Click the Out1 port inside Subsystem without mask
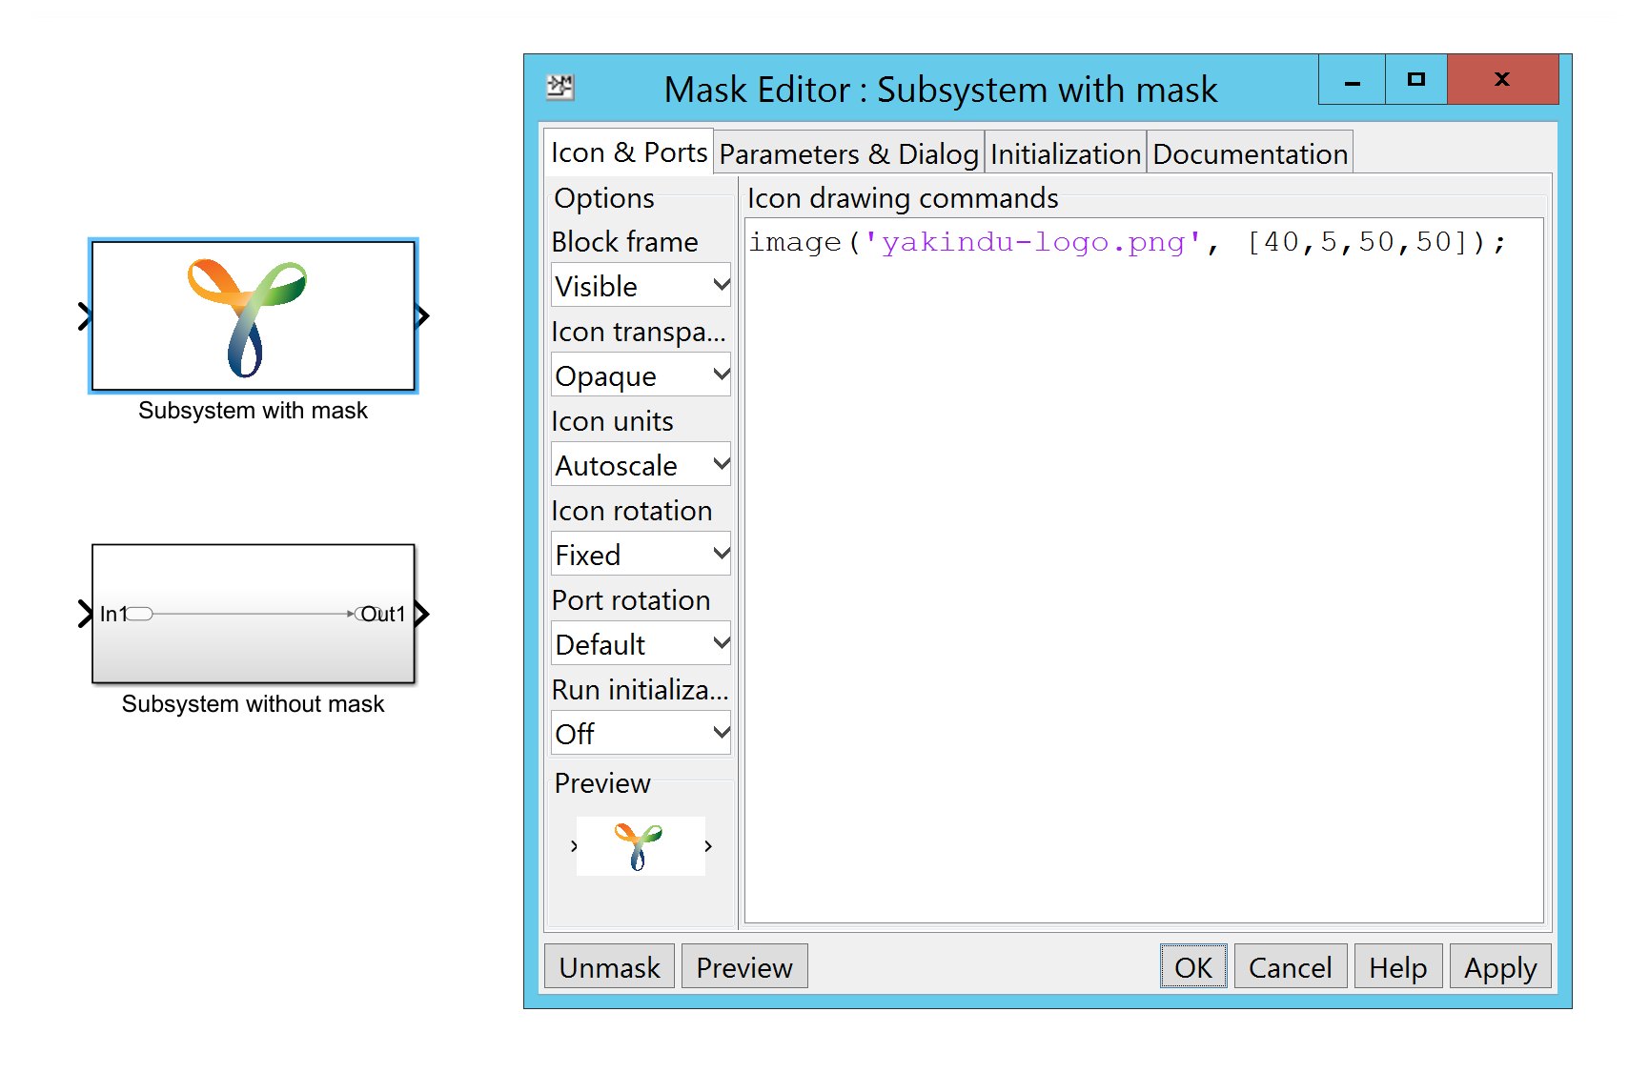This screenshot has width=1649, height=1073. [x=378, y=614]
